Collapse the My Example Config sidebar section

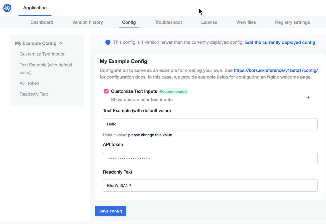coord(60,43)
